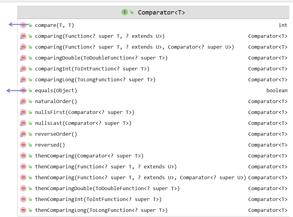
Task: Select the naturalOrder() method
Action: point(56,101)
